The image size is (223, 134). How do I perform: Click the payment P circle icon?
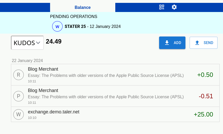(19, 96)
